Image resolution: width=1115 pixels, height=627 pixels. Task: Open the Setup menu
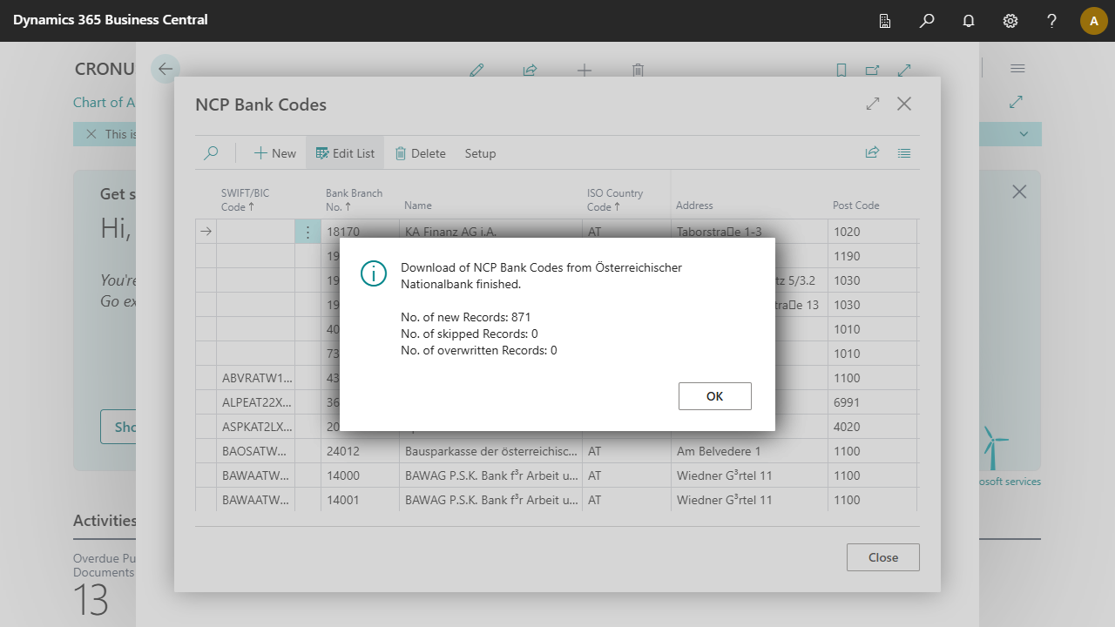click(480, 153)
